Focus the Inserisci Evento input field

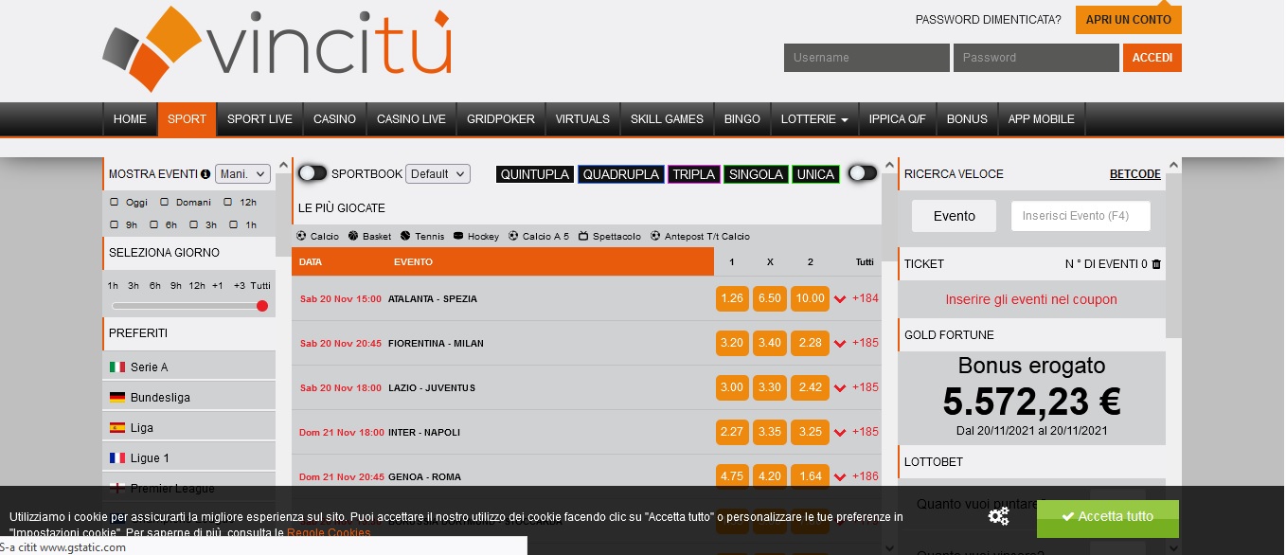pos(1081,216)
